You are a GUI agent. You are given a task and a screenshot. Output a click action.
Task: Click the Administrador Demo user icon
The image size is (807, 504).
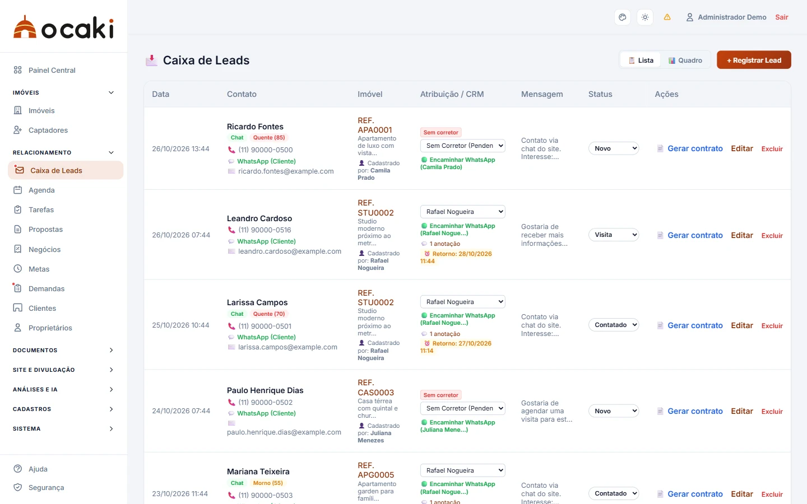click(690, 17)
